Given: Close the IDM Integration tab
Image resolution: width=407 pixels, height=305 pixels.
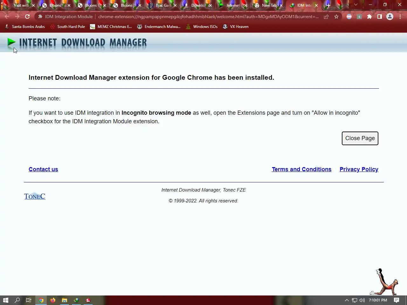Looking at the screenshot, I should coord(316,5).
